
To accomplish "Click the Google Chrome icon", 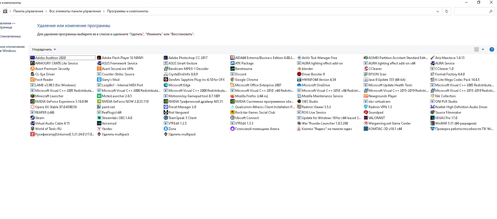I will coord(232,79).
